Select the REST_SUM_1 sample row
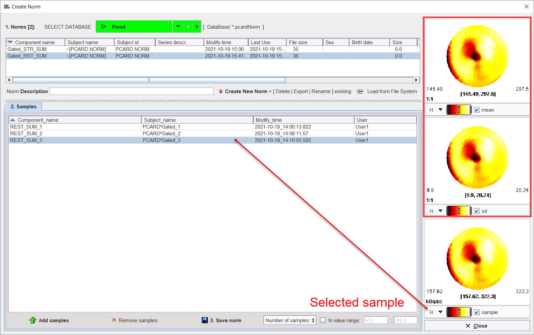Viewport: 534px width, 335px height. coord(212,127)
